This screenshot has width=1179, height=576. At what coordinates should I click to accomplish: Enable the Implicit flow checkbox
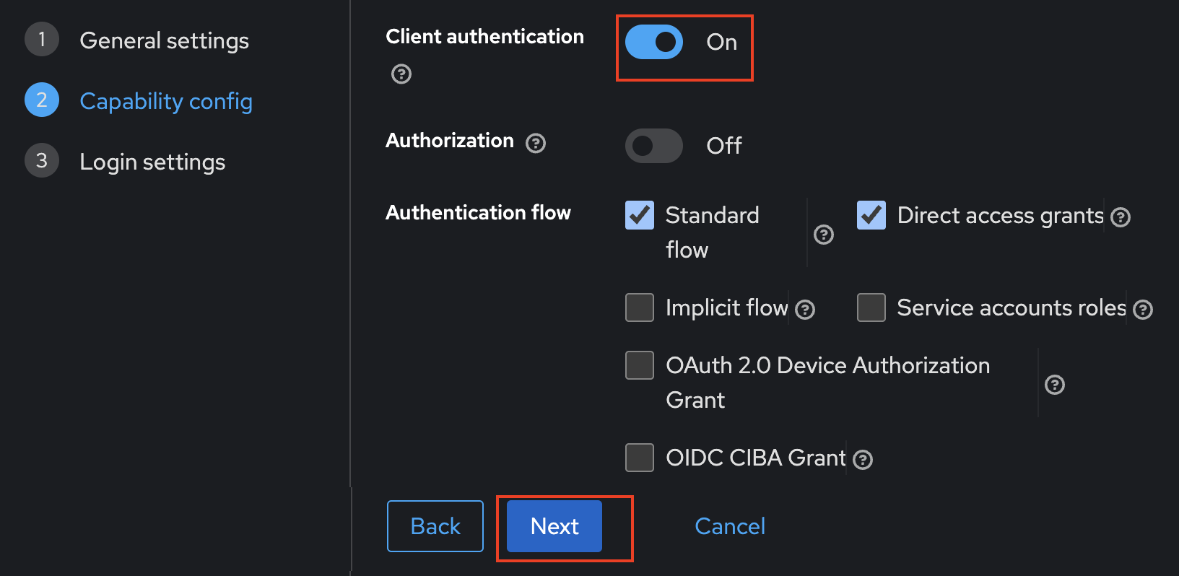tap(640, 307)
